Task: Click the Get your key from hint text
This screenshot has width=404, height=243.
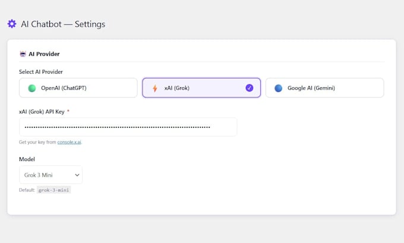Action: pos(37,142)
